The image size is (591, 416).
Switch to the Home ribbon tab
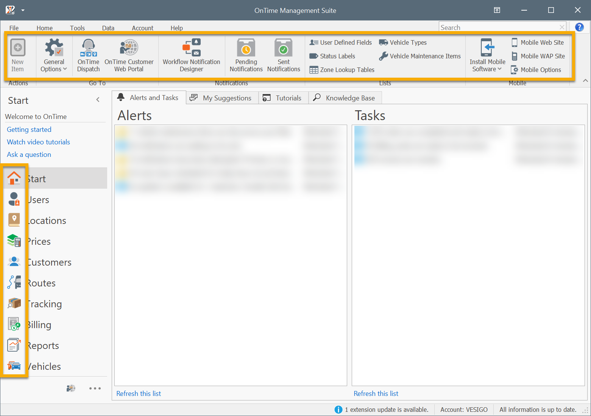[45, 28]
